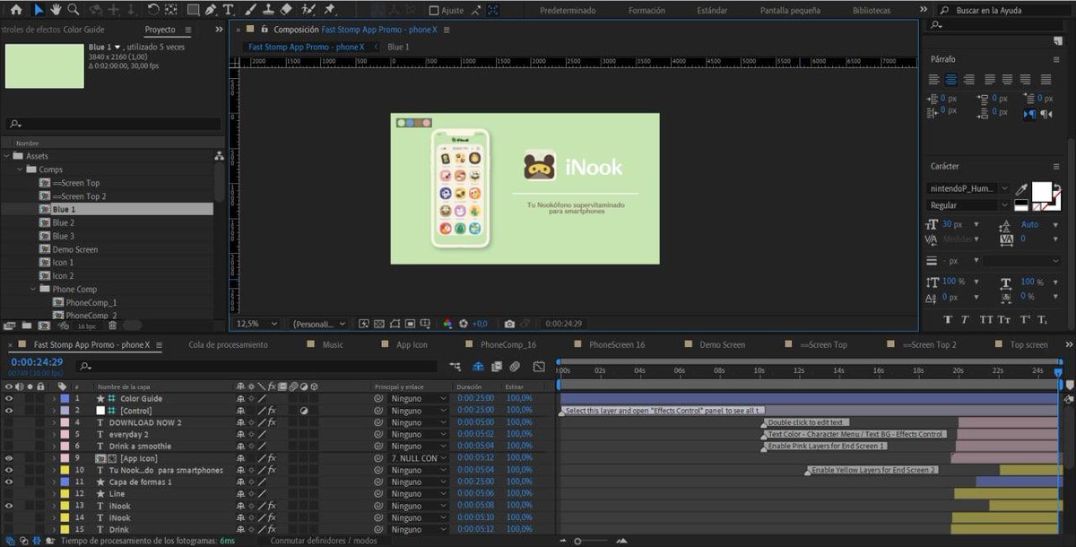Select the Selection arrow tool
The image size is (1076, 547).
39,10
